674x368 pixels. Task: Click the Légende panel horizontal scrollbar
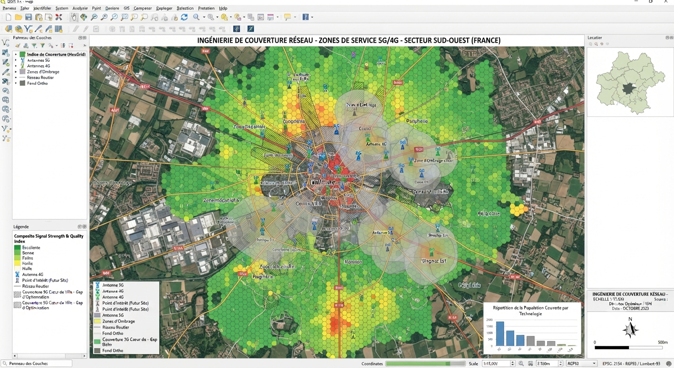(x=49, y=356)
